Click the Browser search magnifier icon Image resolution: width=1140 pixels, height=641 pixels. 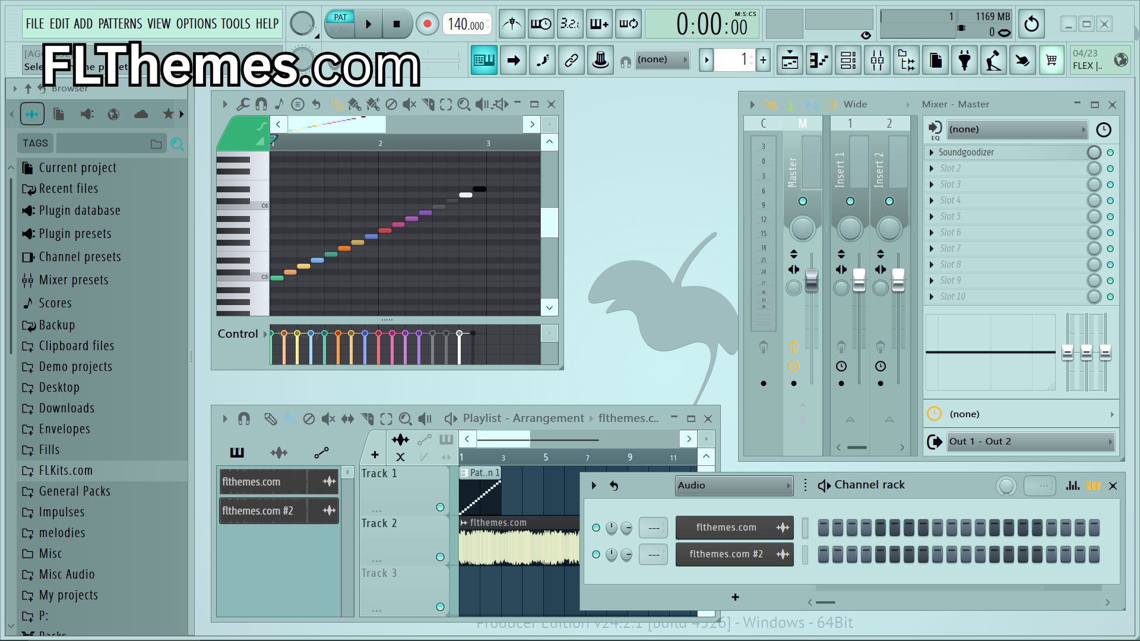[x=177, y=144]
